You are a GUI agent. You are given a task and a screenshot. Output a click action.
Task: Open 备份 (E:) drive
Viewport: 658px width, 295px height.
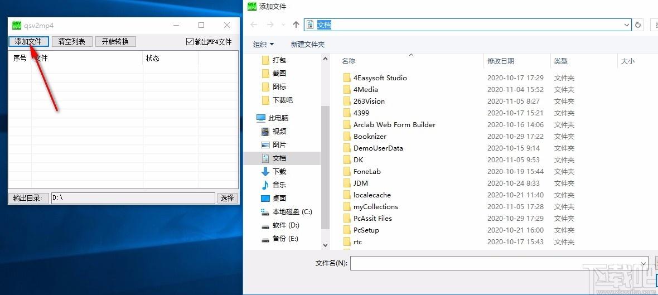(x=279, y=238)
